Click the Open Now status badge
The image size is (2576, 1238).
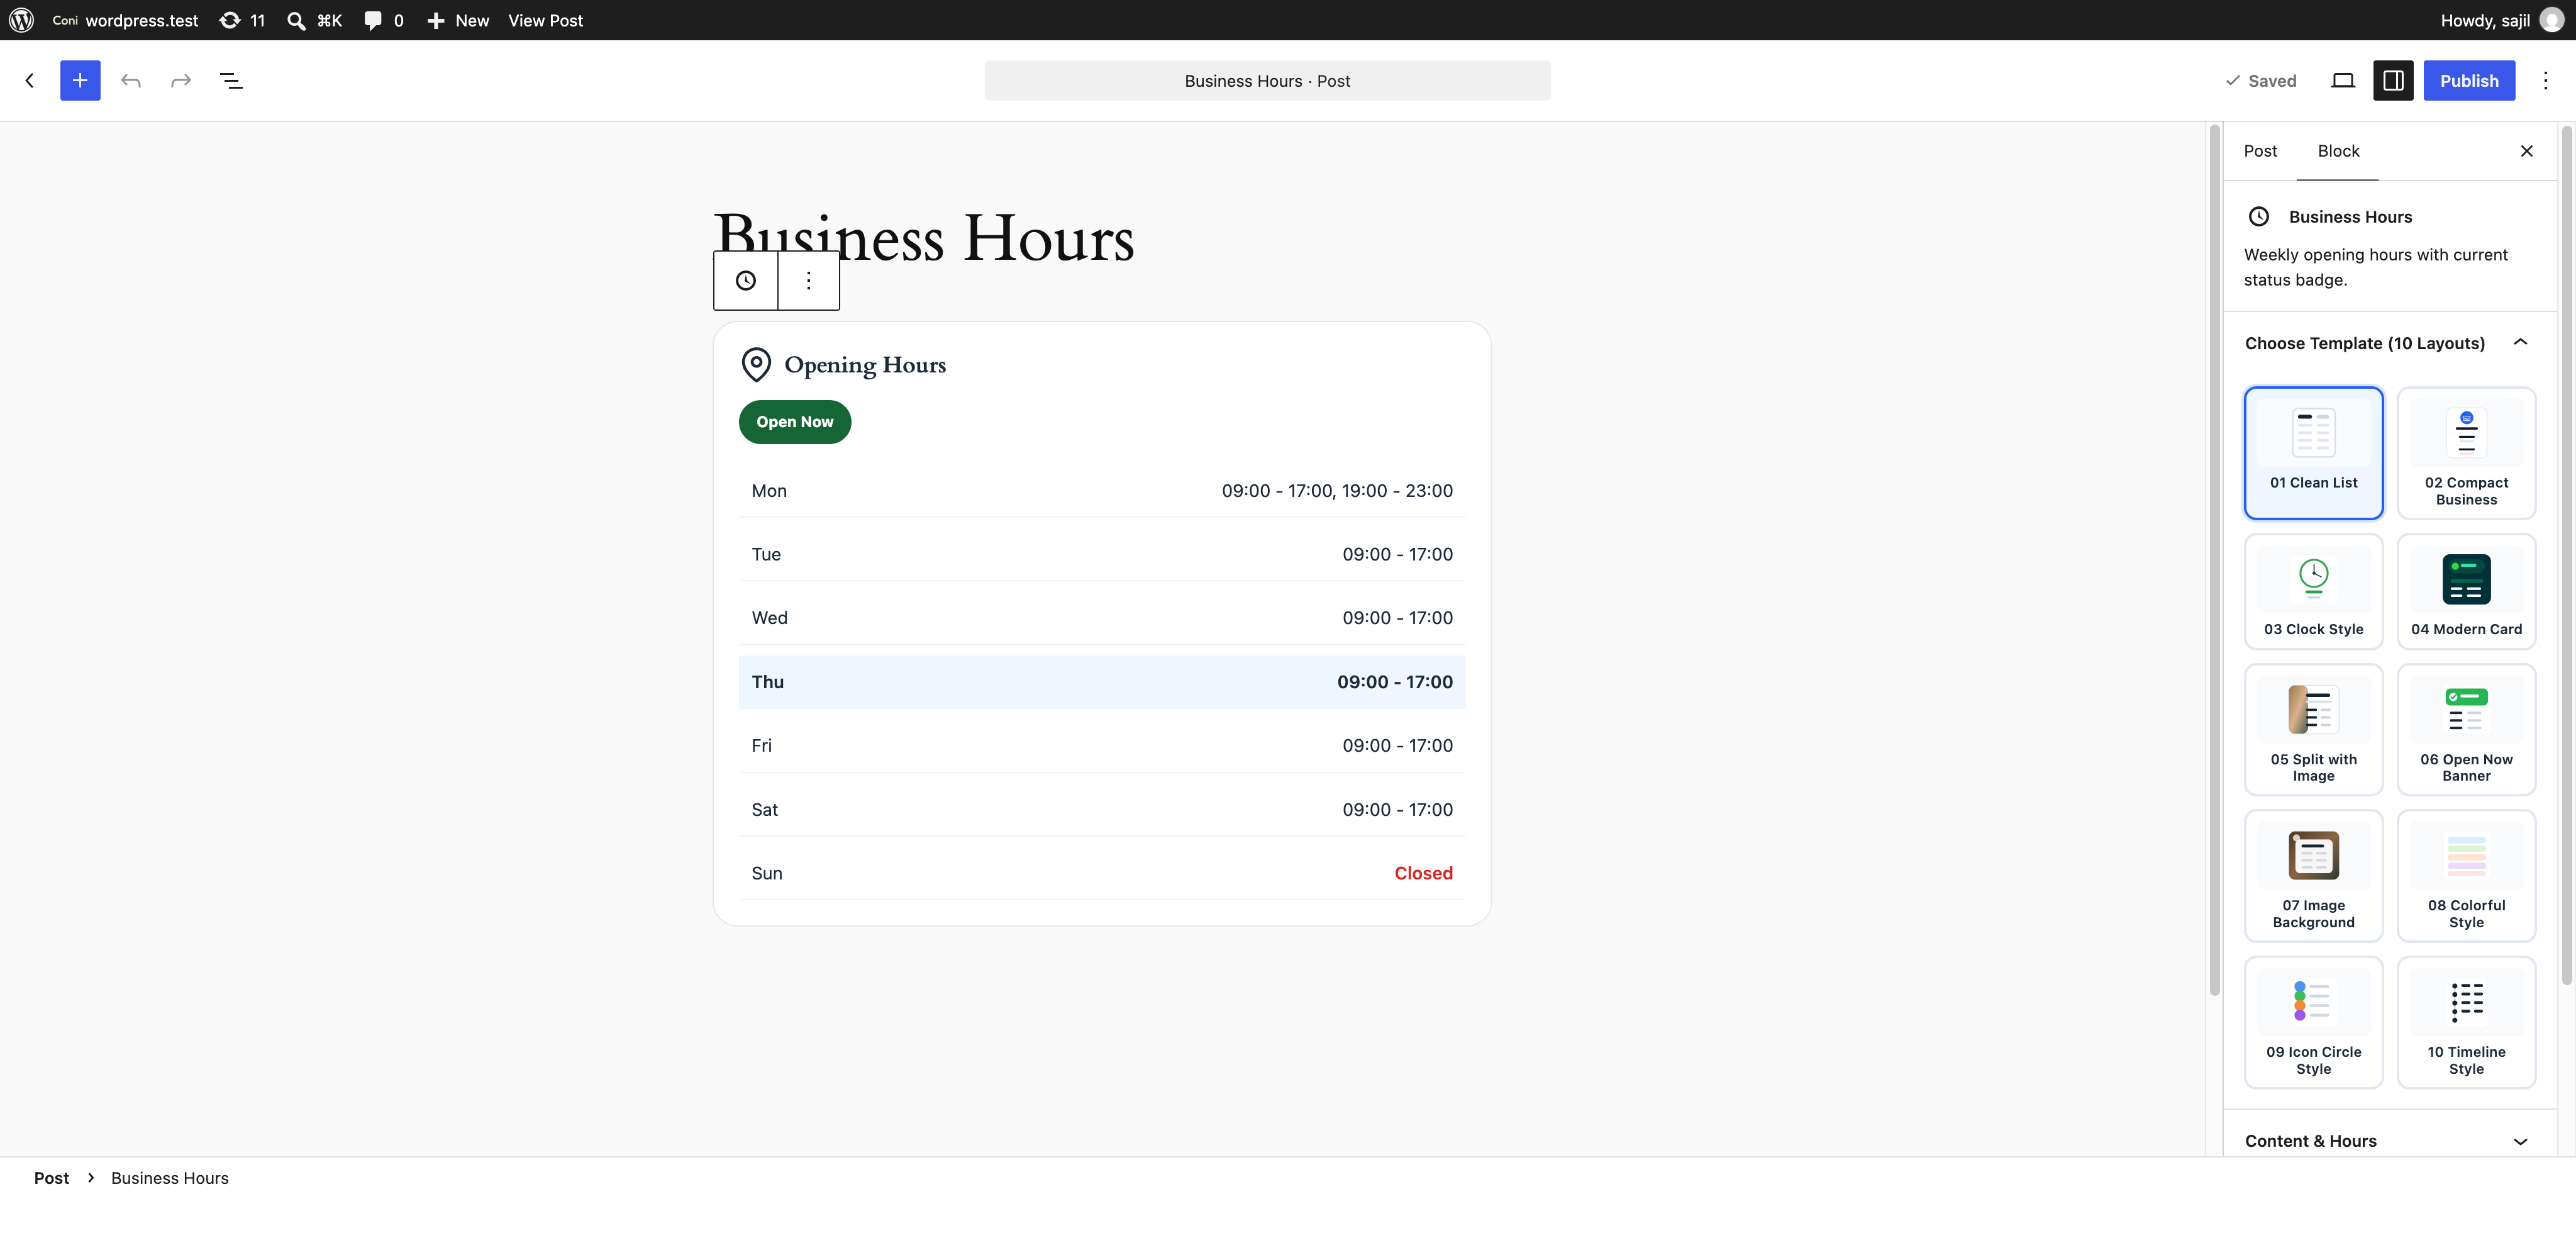(795, 422)
